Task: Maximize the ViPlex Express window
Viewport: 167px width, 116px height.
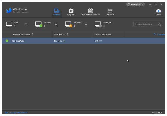Action: (156, 4)
